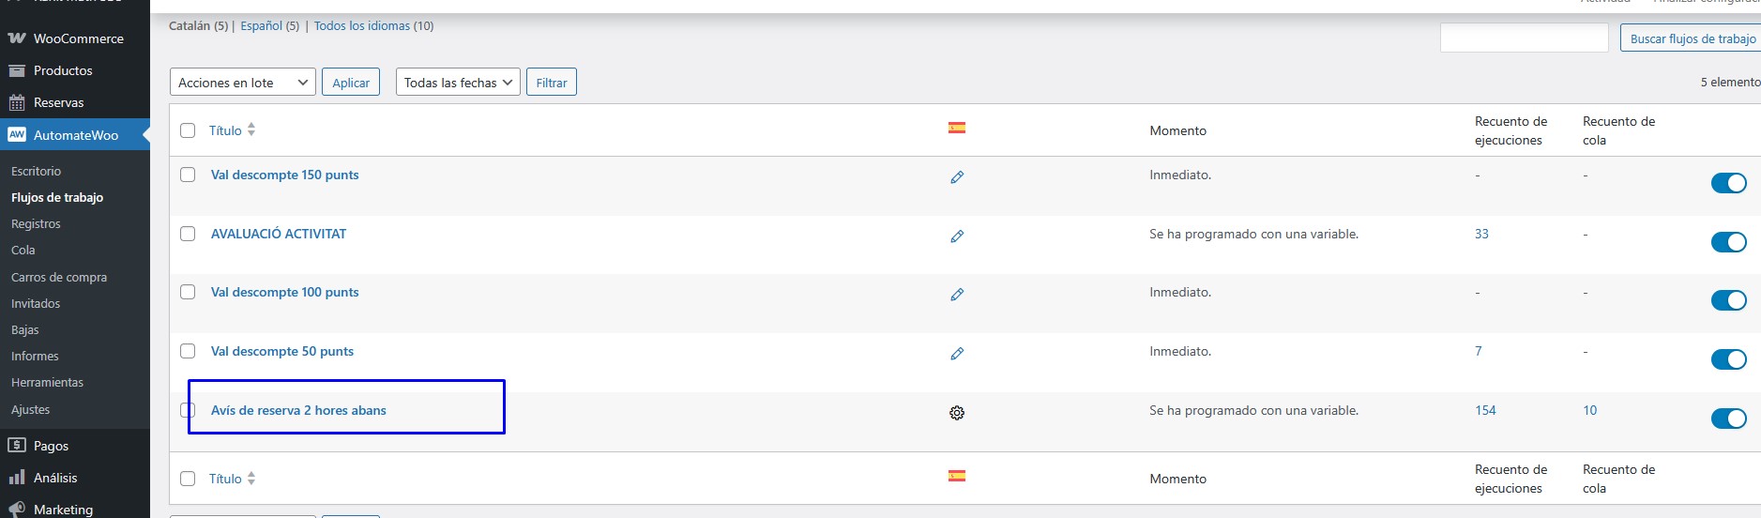Click the Spanish flag icon in table header

pos(957,128)
